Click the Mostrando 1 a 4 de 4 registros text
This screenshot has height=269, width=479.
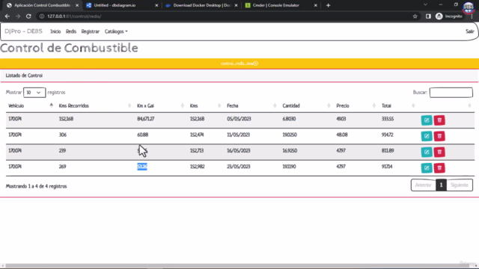tap(36, 186)
